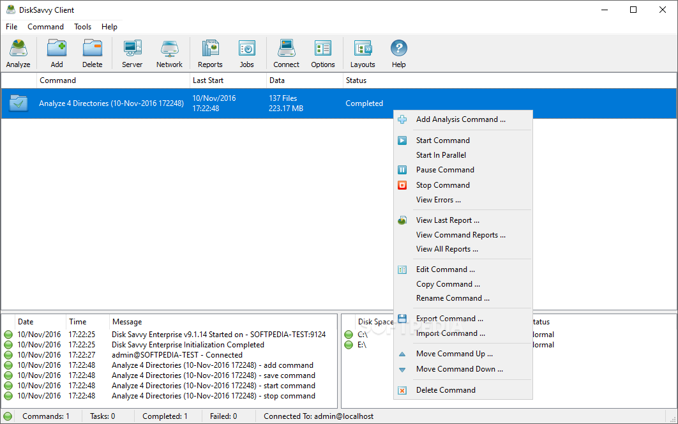
Task: Click the green icon of the 'add command' log entry
Action: [x=8, y=365]
